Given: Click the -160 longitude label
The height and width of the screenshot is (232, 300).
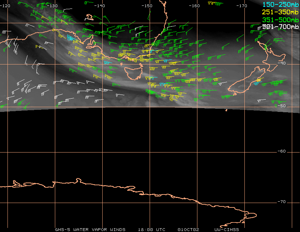Looking at the screenshot, I should click(194, 6).
